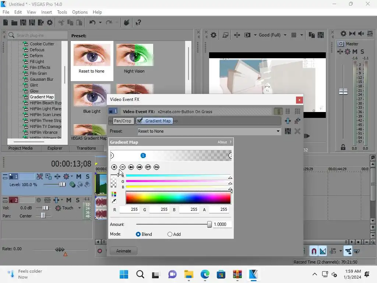This screenshot has height=283, width=377.
Task: Open File Explorer from the taskbar
Action: click(189, 274)
